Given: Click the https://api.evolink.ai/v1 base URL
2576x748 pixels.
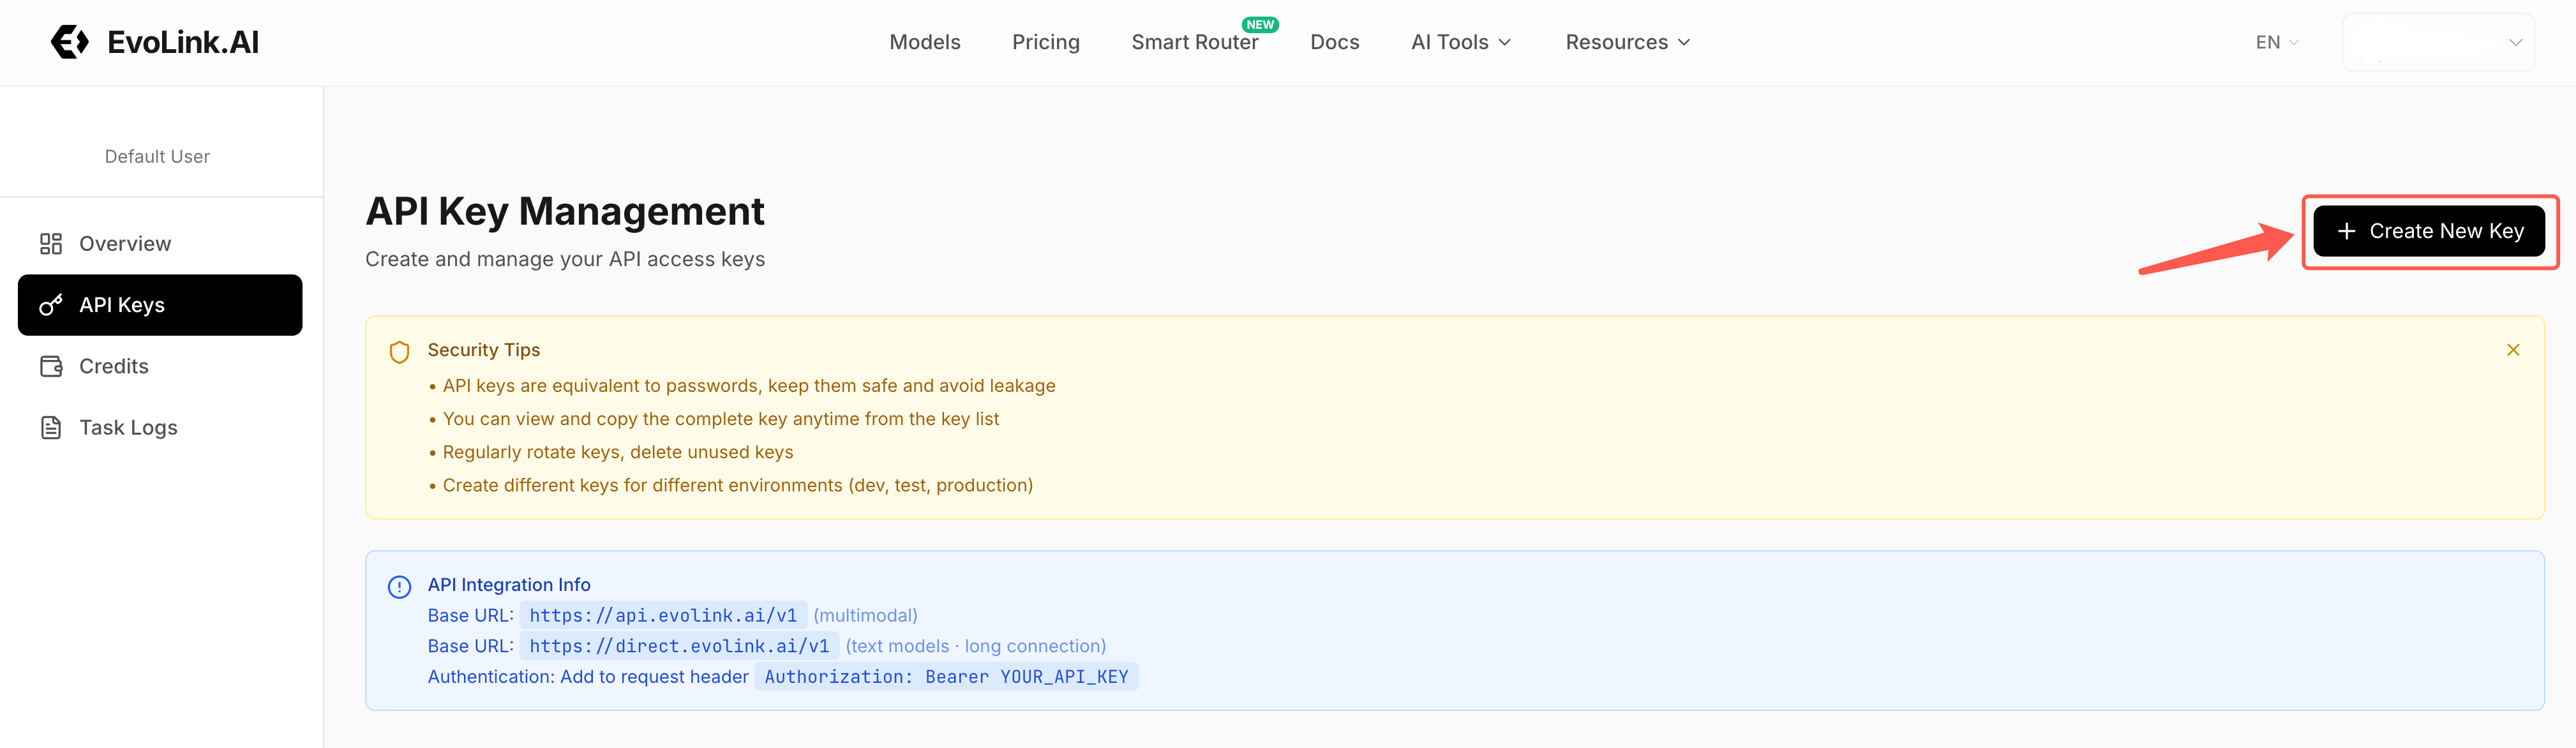Looking at the screenshot, I should 663,615.
